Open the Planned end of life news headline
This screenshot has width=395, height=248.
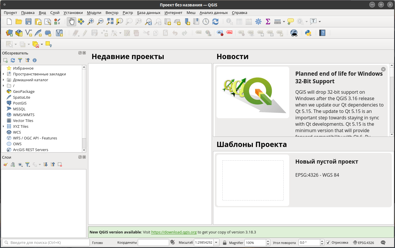[339, 77]
